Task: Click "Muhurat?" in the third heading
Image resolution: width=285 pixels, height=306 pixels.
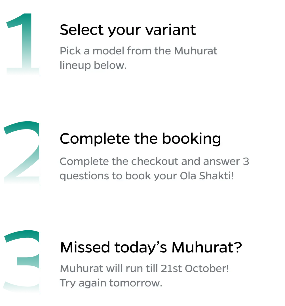Action: click(x=207, y=247)
